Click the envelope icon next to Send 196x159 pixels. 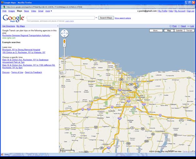(x=179, y=26)
